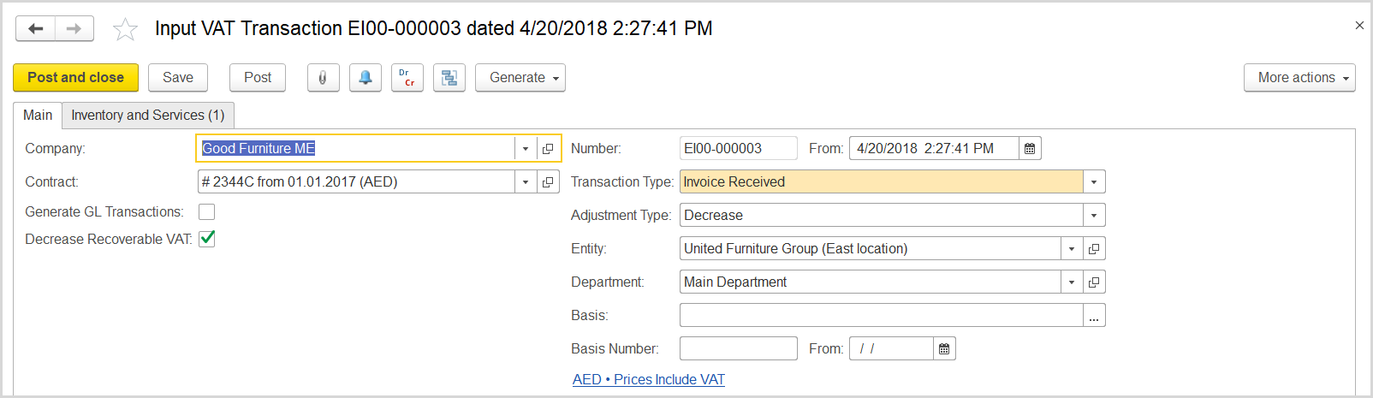Screen dimensions: 1373x398
Task: Open calendar picker for document date
Action: (1030, 148)
